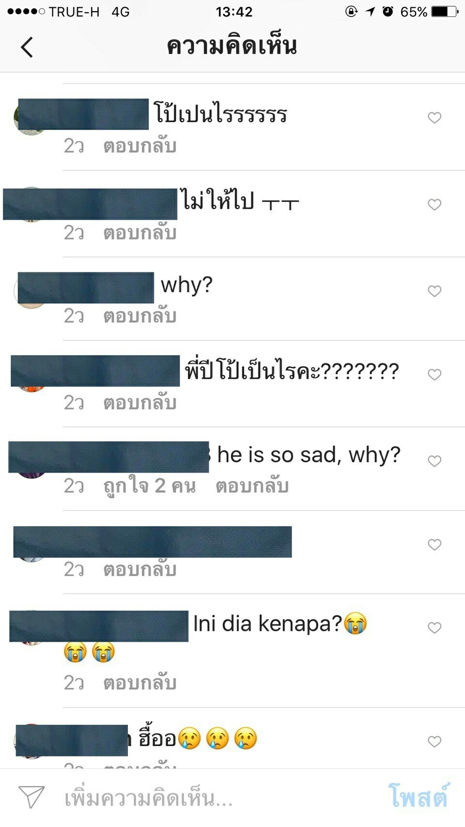The height and width of the screenshot is (827, 465).
Task: View 'ถูกใจ 2 คน' likes list
Action: pos(150,486)
